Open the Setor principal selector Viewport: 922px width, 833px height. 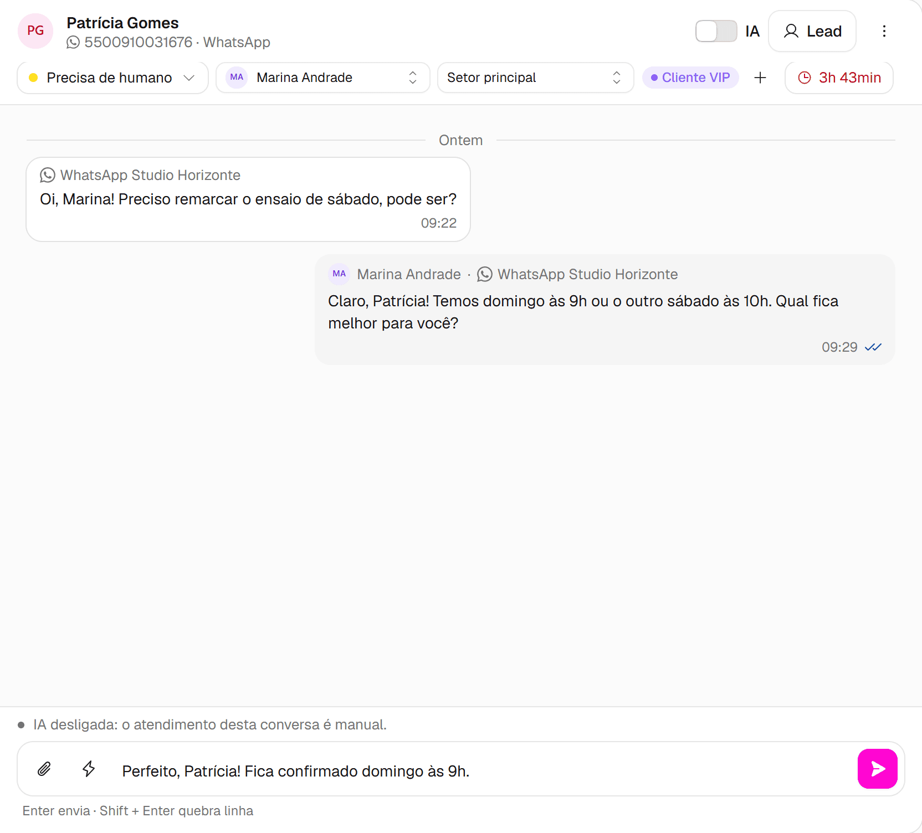(535, 78)
